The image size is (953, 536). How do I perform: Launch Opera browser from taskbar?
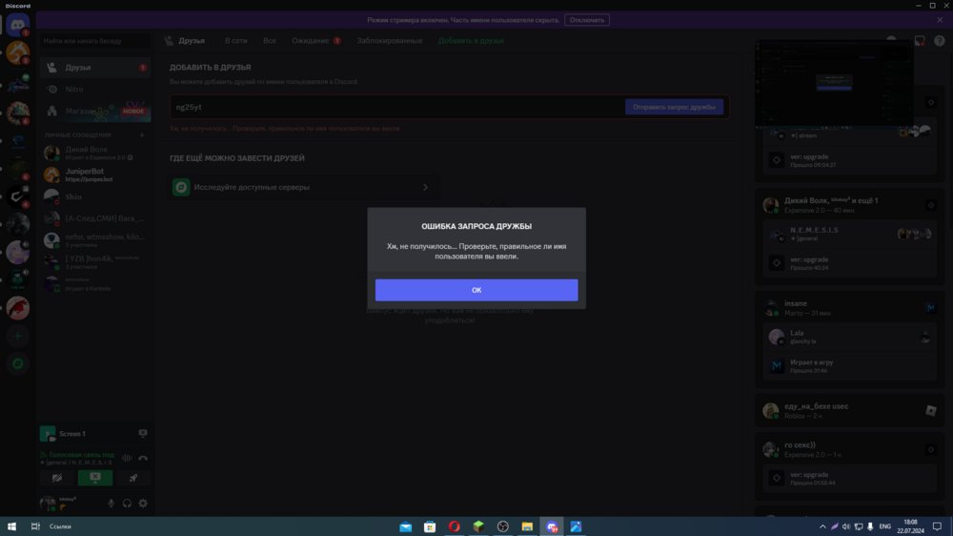(454, 526)
